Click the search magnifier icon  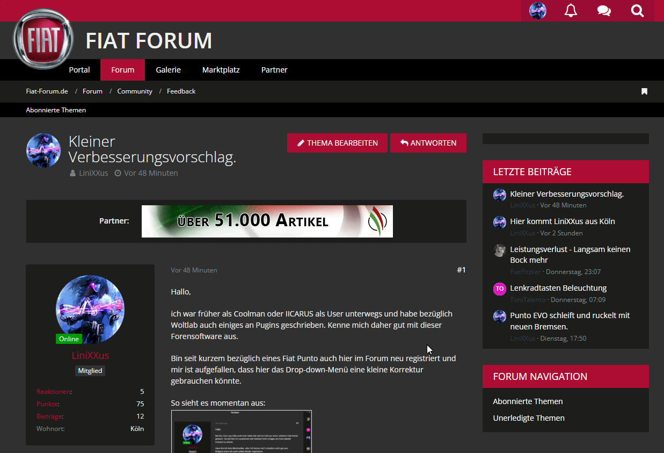coord(637,11)
